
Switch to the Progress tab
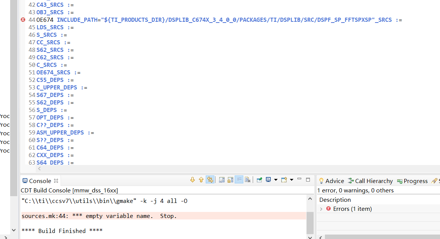(413, 181)
